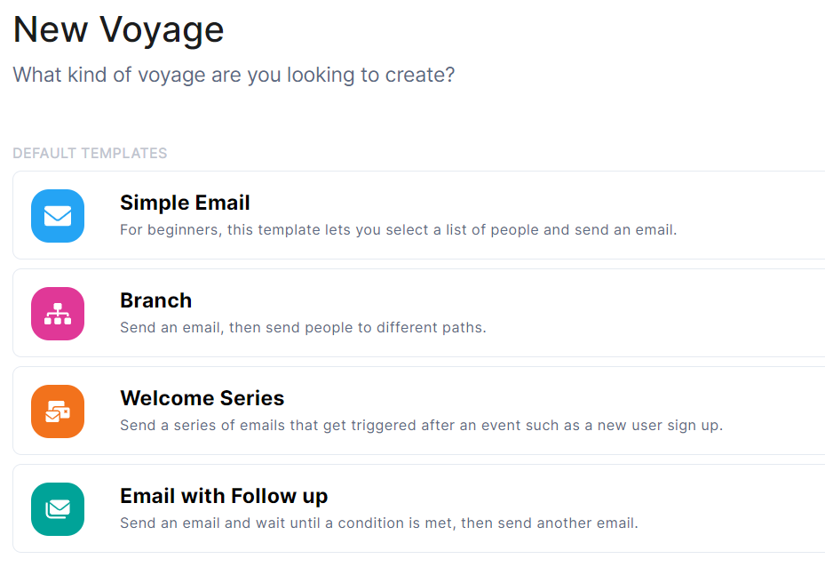This screenshot has height=583, width=825.
Task: Choose the "Branch" template title
Action: [156, 300]
